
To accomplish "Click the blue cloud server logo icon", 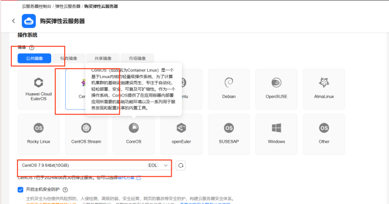I will tap(29, 21).
